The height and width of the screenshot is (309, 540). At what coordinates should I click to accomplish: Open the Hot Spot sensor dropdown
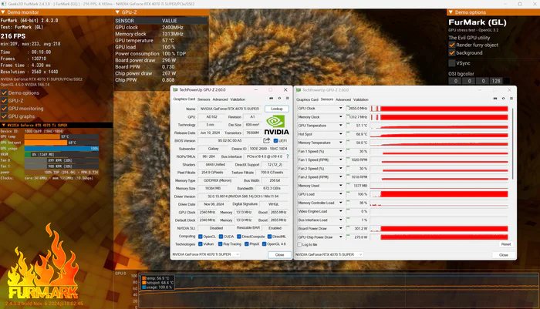(341, 134)
